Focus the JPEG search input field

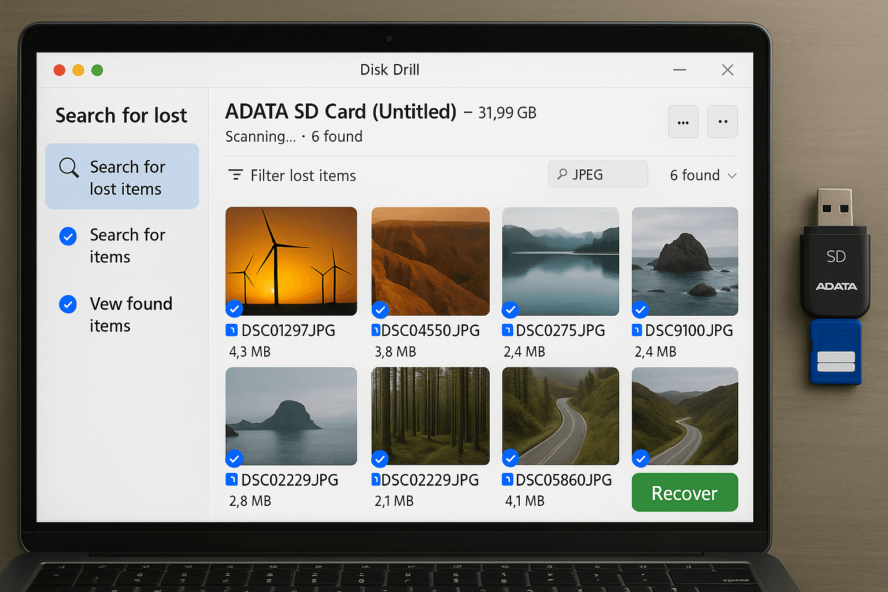(x=598, y=174)
